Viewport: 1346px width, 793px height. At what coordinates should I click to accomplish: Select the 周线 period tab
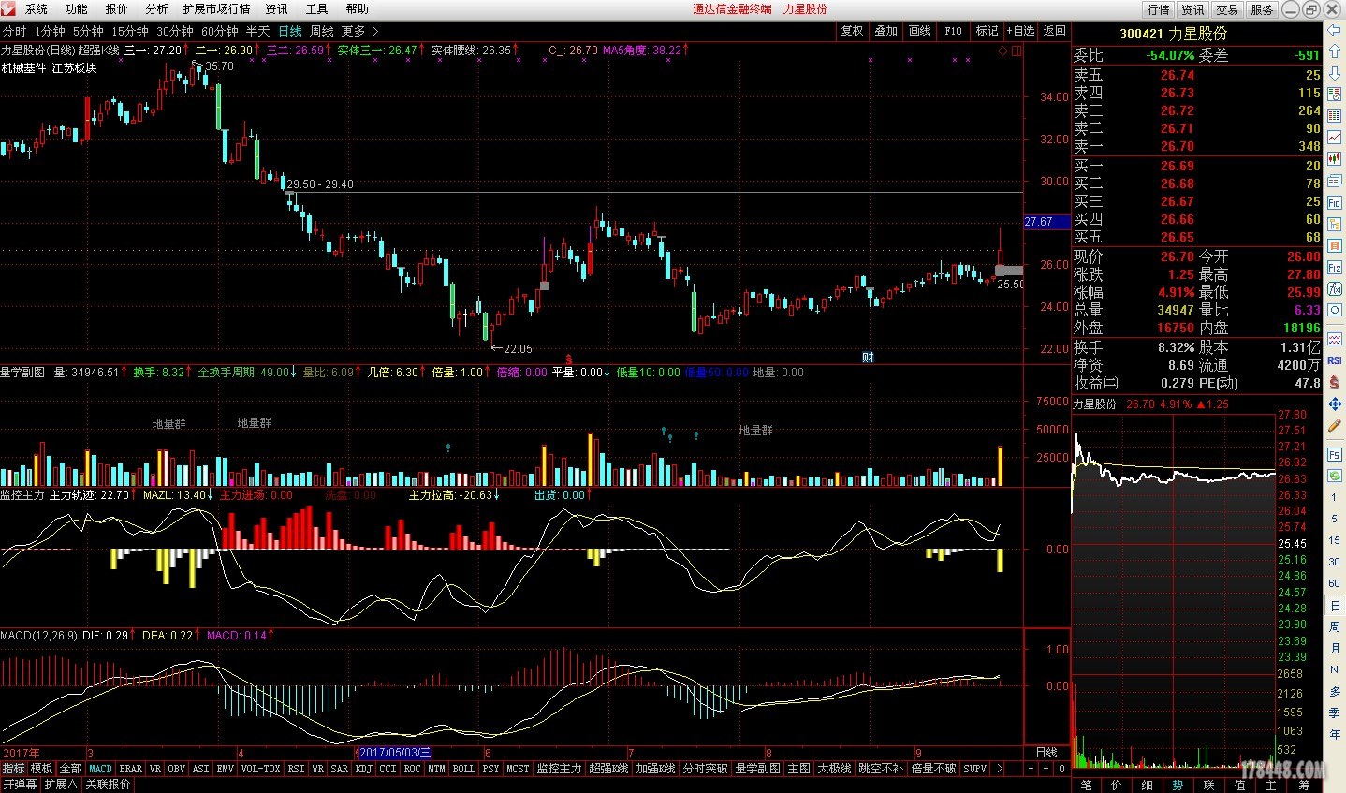pos(322,31)
